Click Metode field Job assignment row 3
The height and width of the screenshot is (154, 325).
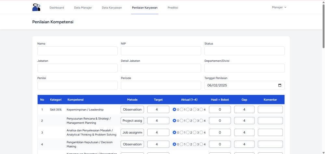[x=132, y=133]
